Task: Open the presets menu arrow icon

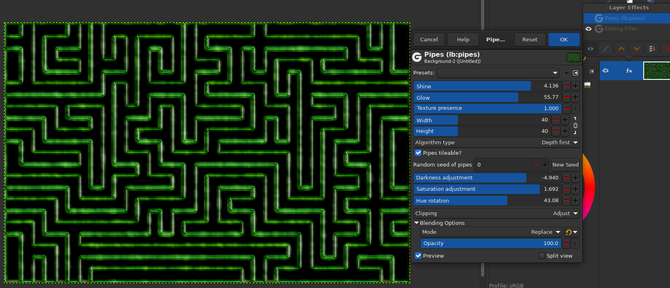Action: pos(576,73)
